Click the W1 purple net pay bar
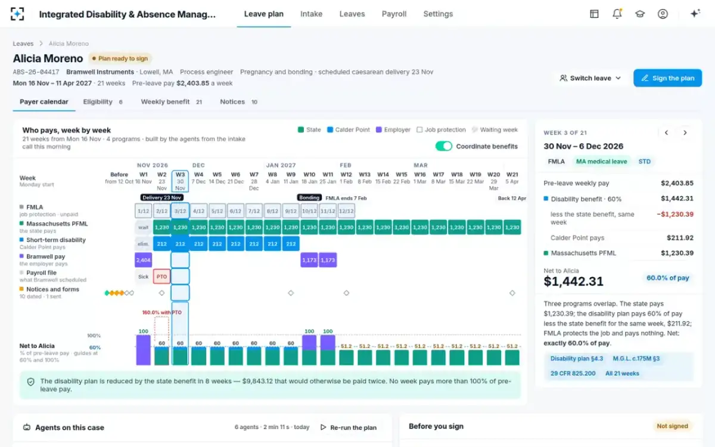Screen dimensions: 715x447 (143, 350)
